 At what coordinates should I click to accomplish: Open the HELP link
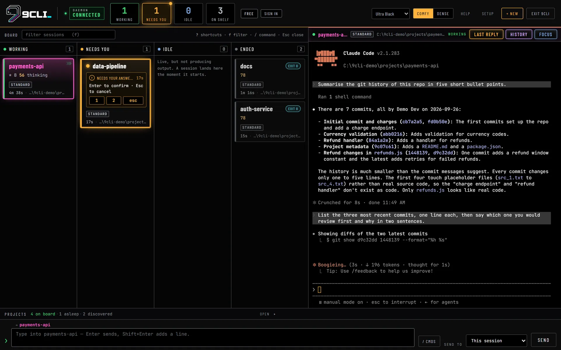click(465, 14)
